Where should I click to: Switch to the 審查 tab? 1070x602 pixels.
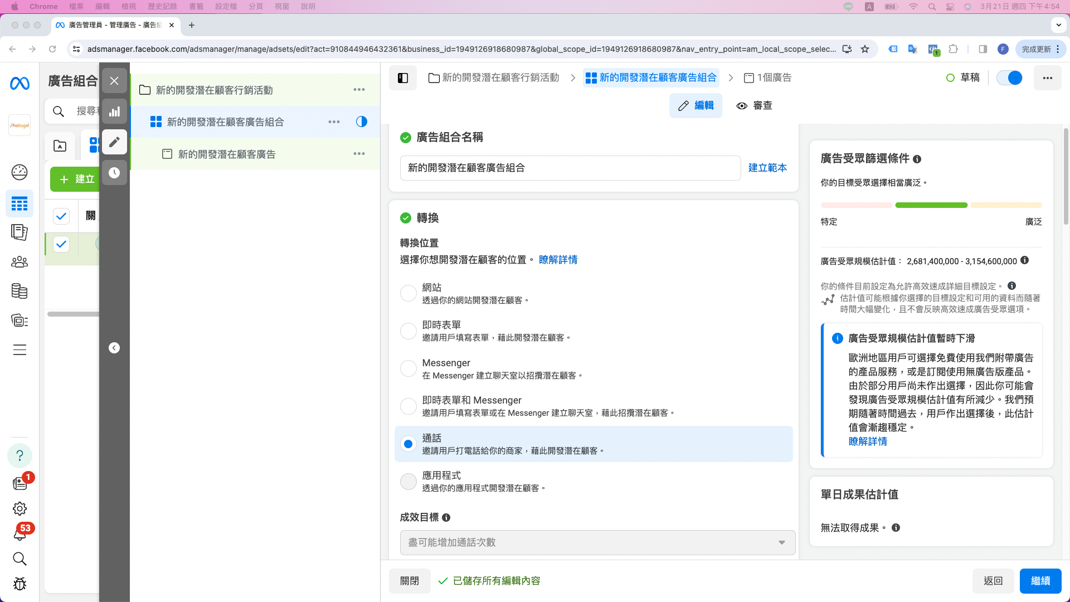click(x=754, y=105)
